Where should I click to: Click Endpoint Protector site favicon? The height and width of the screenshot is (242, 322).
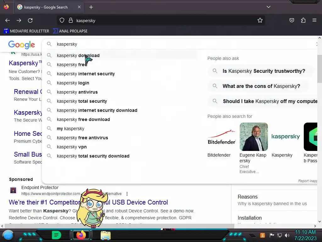13,190
